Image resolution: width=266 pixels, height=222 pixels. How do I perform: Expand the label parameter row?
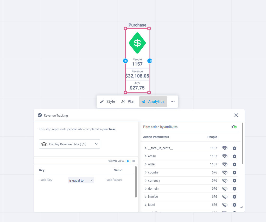[x=145, y=205]
